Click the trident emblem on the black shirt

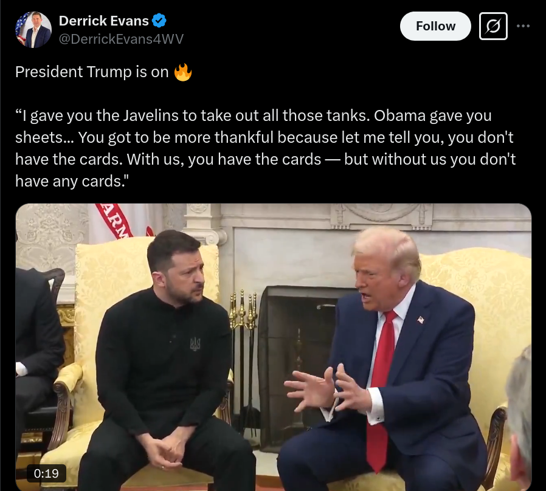coord(195,344)
